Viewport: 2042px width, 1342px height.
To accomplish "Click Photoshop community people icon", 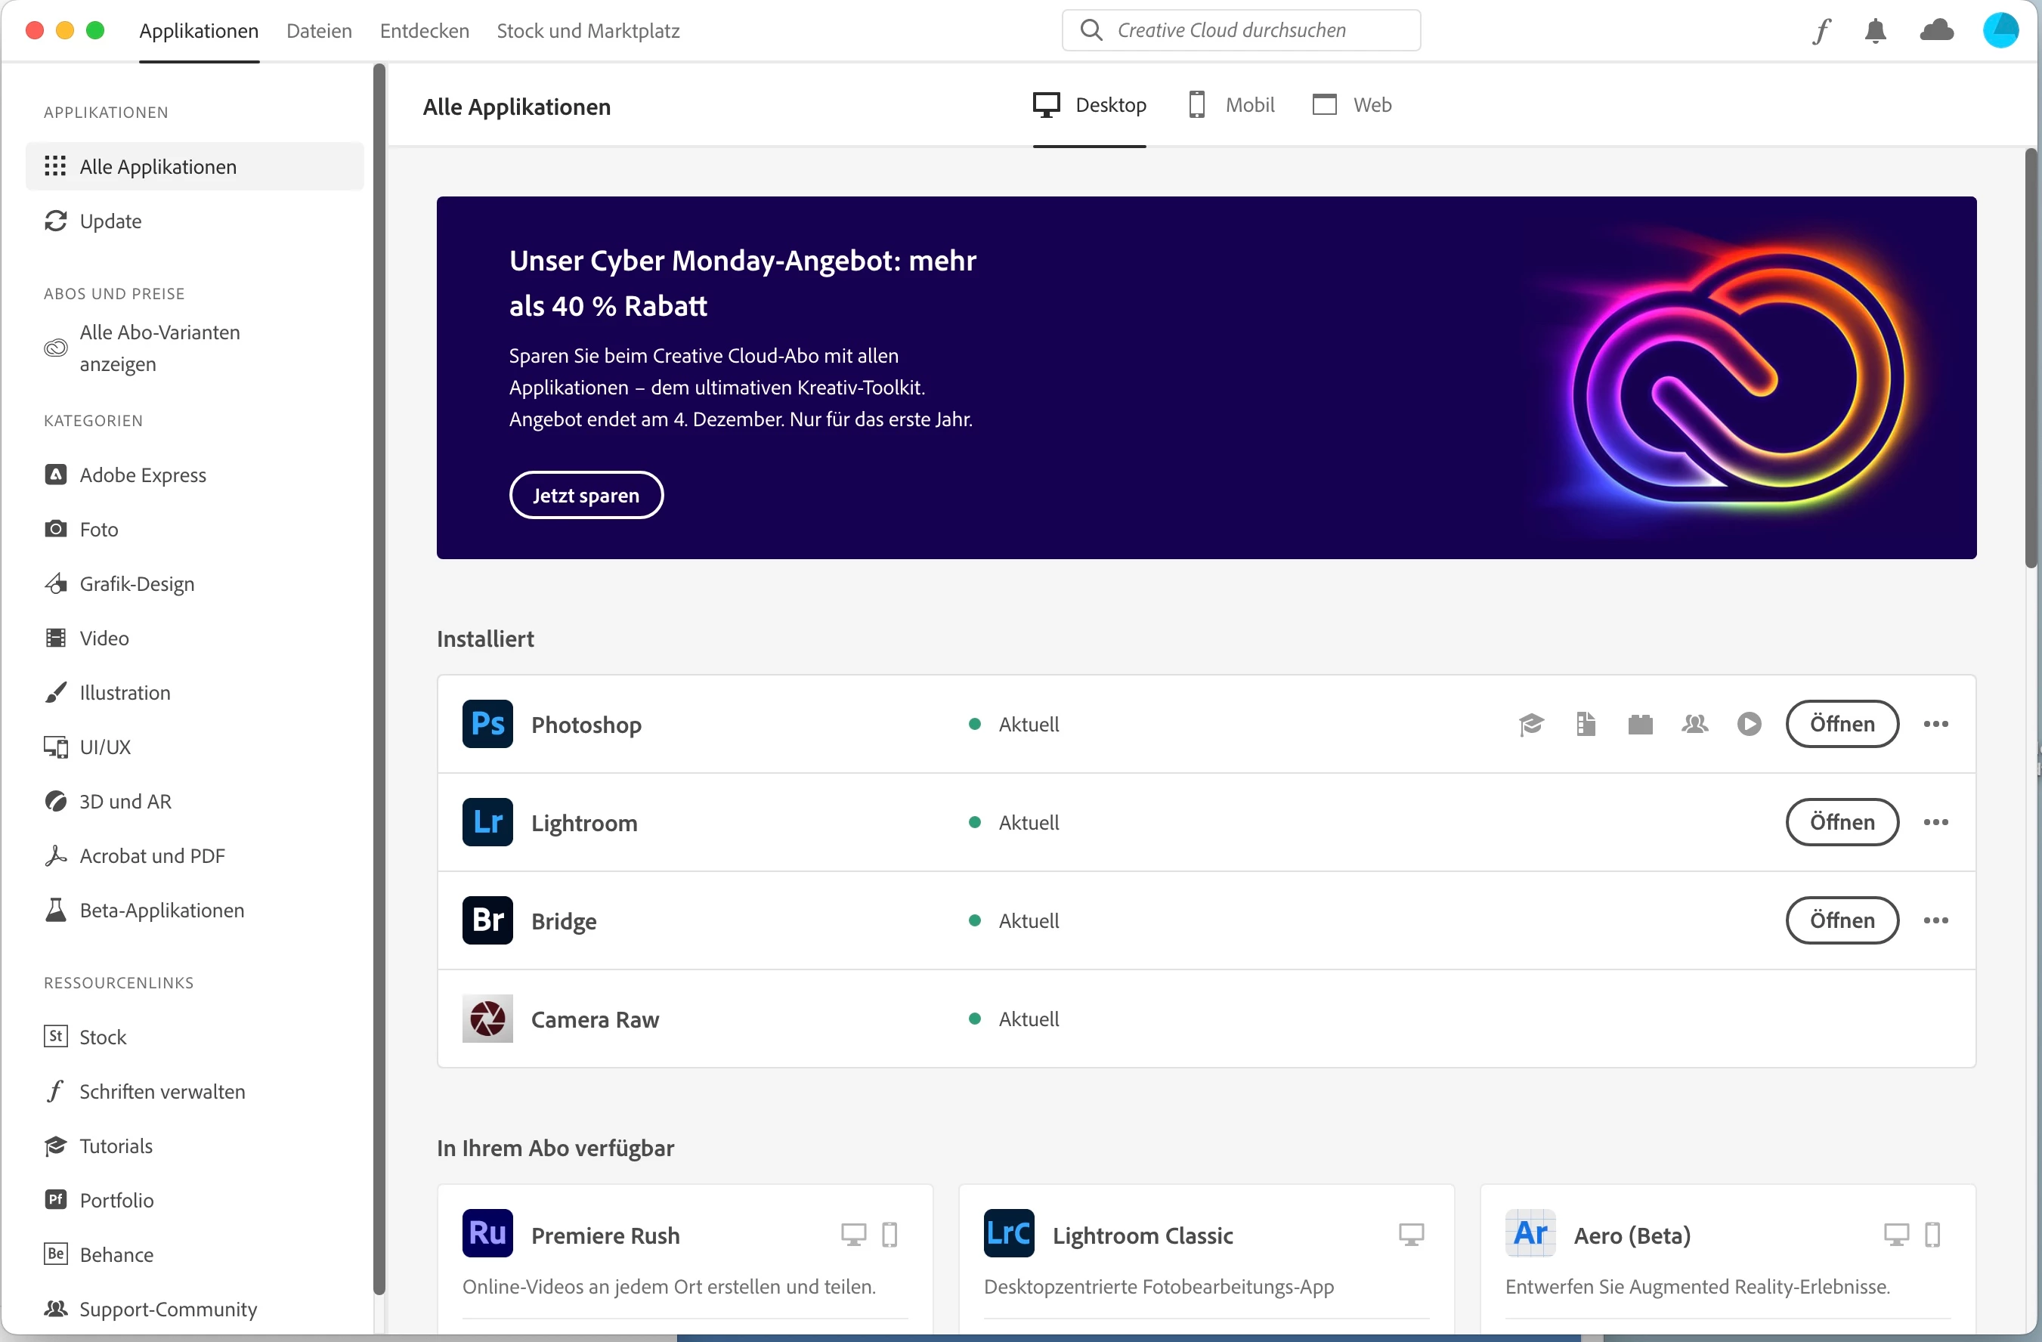I will click(1694, 724).
